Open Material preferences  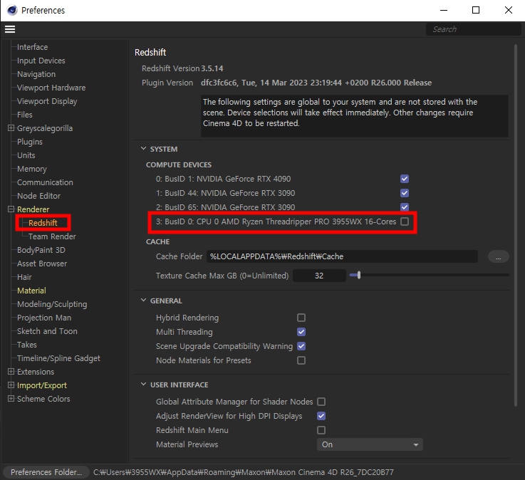coord(32,291)
